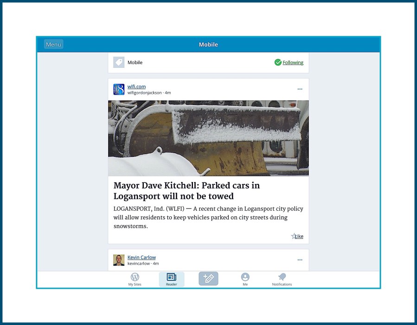This screenshot has height=325, width=417.
Task: Click Kevin Carlow's avatar photo
Action: click(119, 260)
